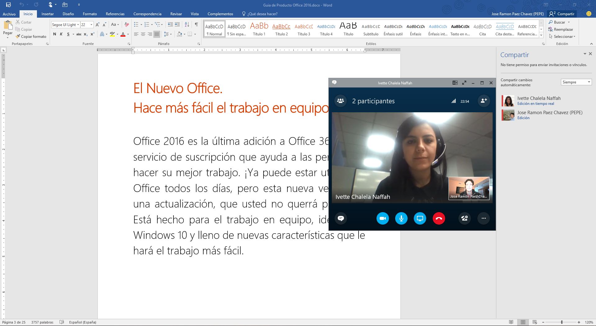Toggle bold formatting

(x=54, y=34)
